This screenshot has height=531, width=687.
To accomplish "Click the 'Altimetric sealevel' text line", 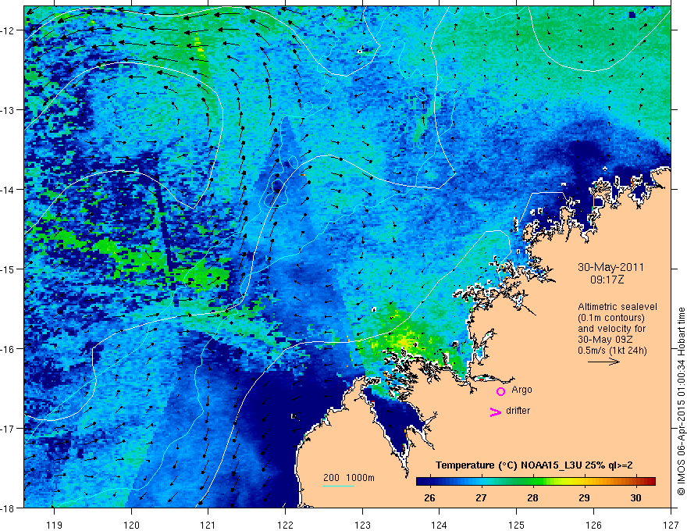I will pyautogui.click(x=618, y=307).
